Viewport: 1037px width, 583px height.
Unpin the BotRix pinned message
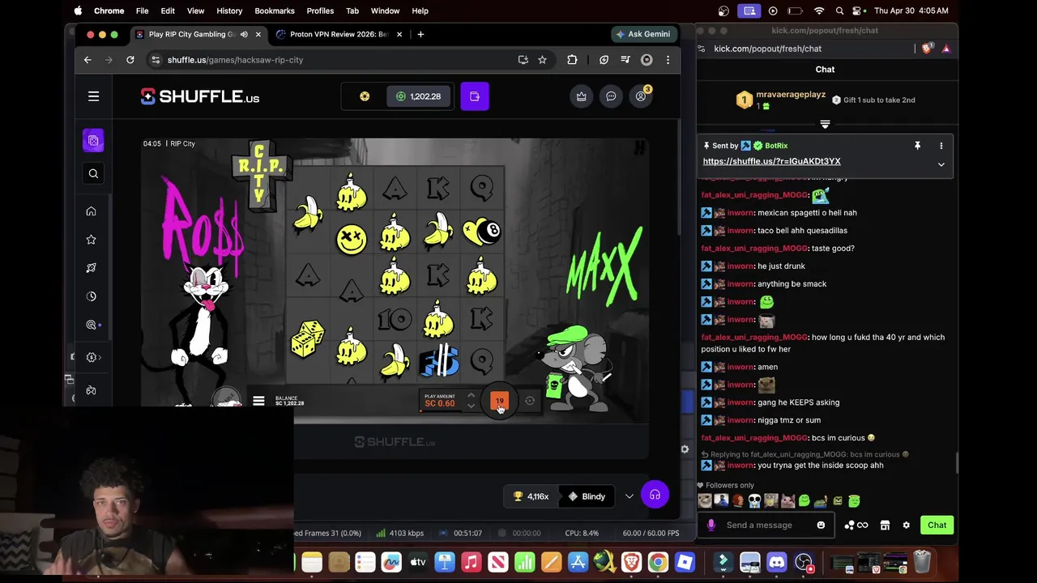point(917,146)
